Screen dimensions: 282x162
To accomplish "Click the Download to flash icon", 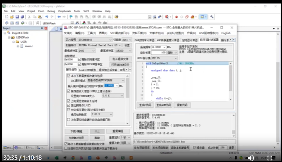I will (x=37, y=23).
